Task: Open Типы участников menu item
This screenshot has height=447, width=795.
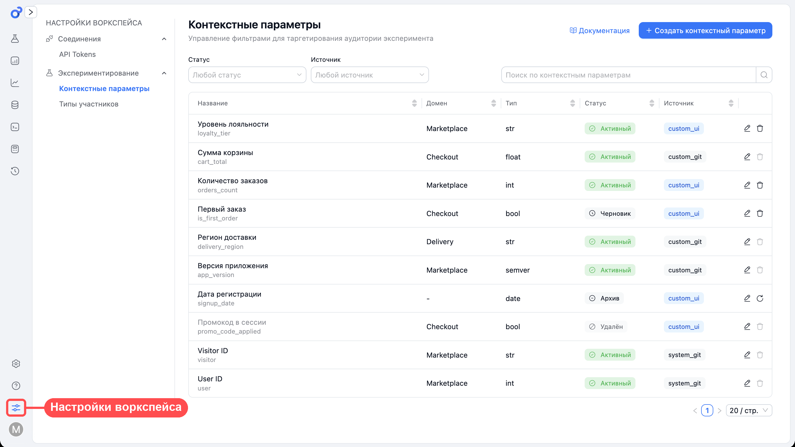Action: tap(89, 104)
